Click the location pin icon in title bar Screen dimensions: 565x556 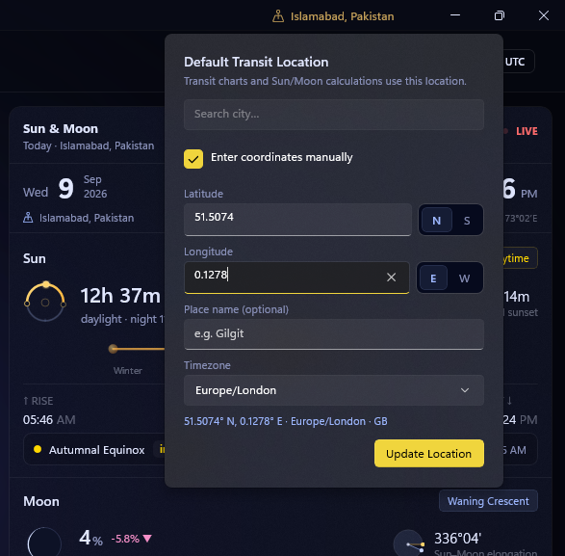278,16
